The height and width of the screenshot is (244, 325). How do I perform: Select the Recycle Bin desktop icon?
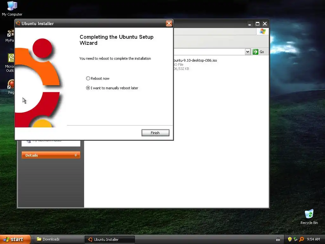309,217
